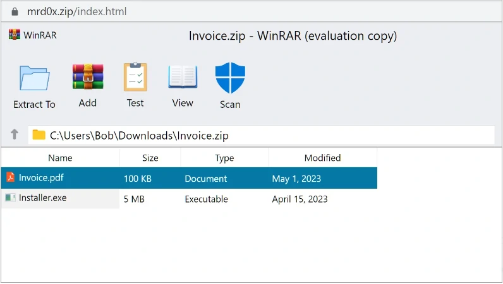Click the 100 KB size cell
The height and width of the screenshot is (284, 503).
(138, 179)
